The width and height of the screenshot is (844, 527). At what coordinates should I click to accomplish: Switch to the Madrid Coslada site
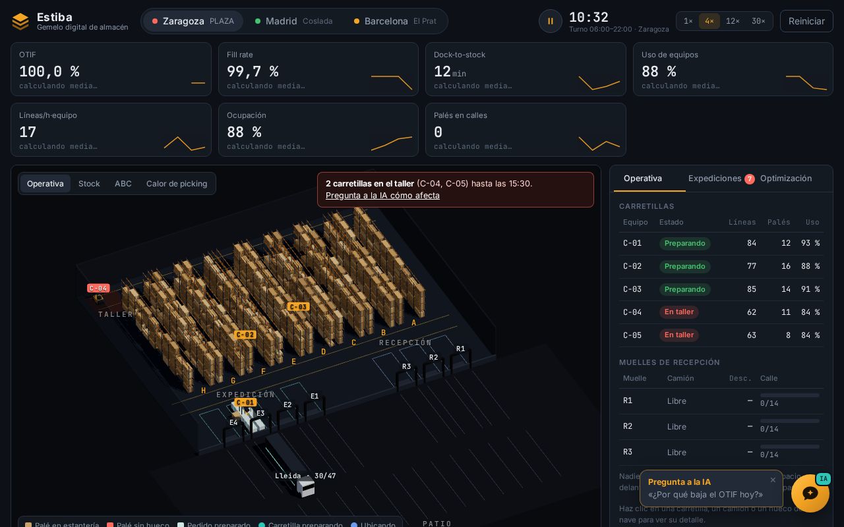tap(294, 21)
